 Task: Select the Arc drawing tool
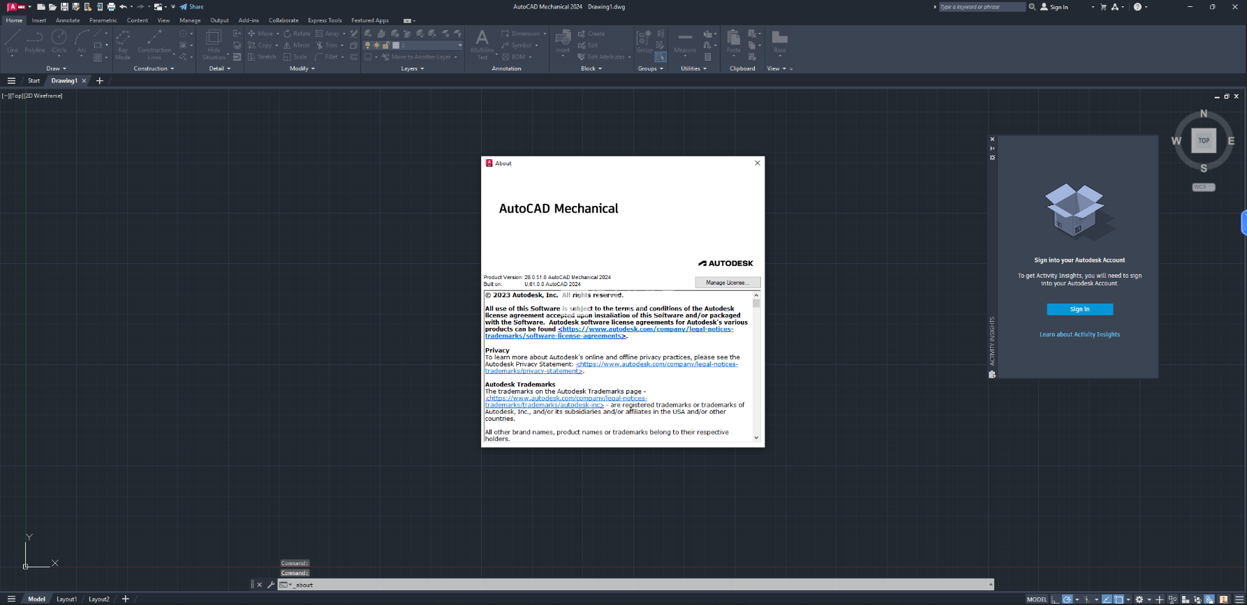82,41
